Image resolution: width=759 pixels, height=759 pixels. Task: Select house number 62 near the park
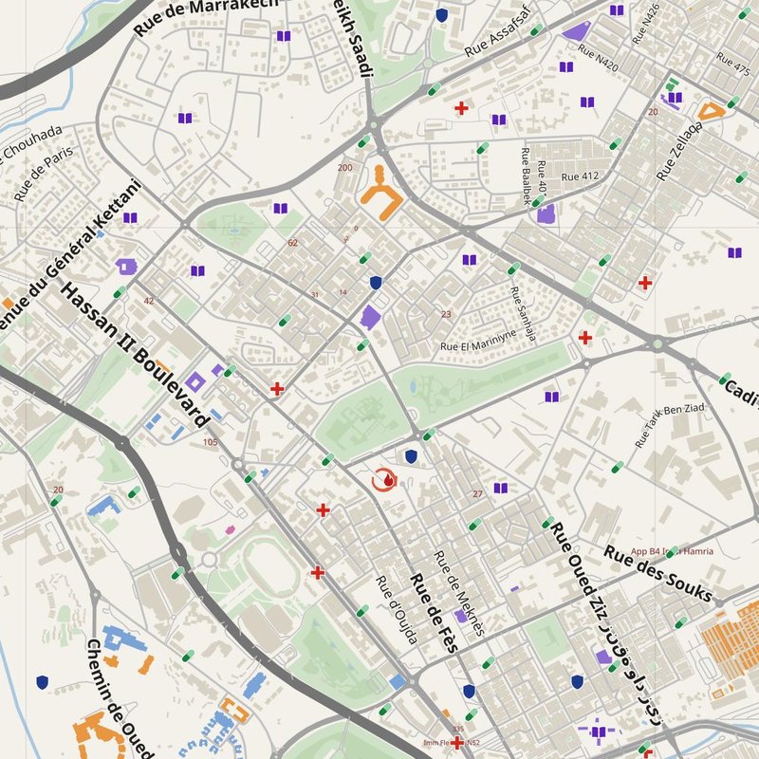[x=293, y=243]
